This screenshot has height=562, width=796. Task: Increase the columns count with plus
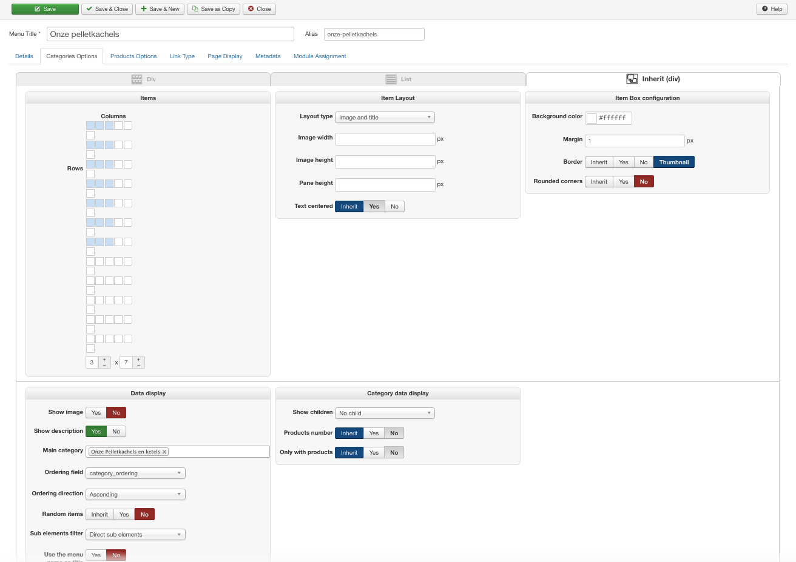pos(104,360)
